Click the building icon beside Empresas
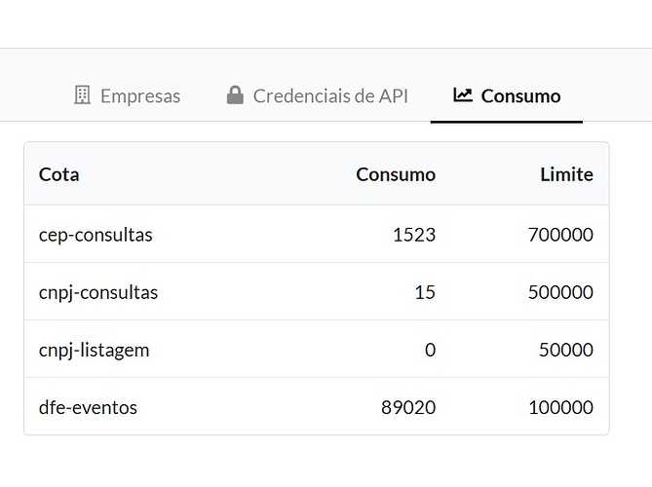 [x=83, y=95]
